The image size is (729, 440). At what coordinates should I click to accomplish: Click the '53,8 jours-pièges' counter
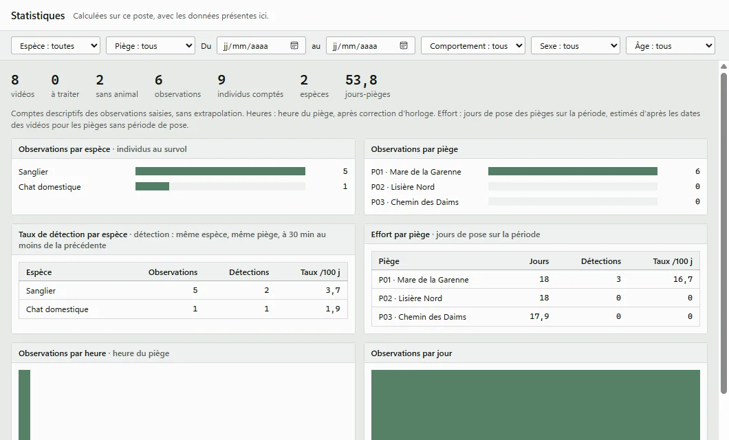tap(367, 87)
